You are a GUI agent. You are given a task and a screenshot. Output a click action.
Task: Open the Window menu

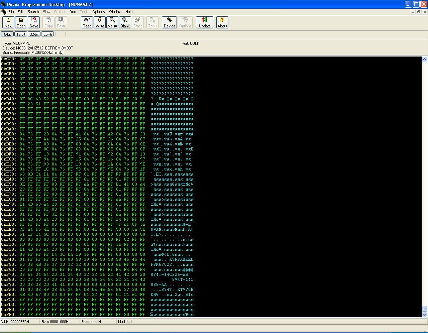coord(115,12)
